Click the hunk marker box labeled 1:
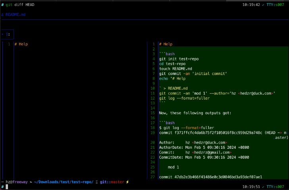Screen dimensions: 289x190 (x=7, y=35)
